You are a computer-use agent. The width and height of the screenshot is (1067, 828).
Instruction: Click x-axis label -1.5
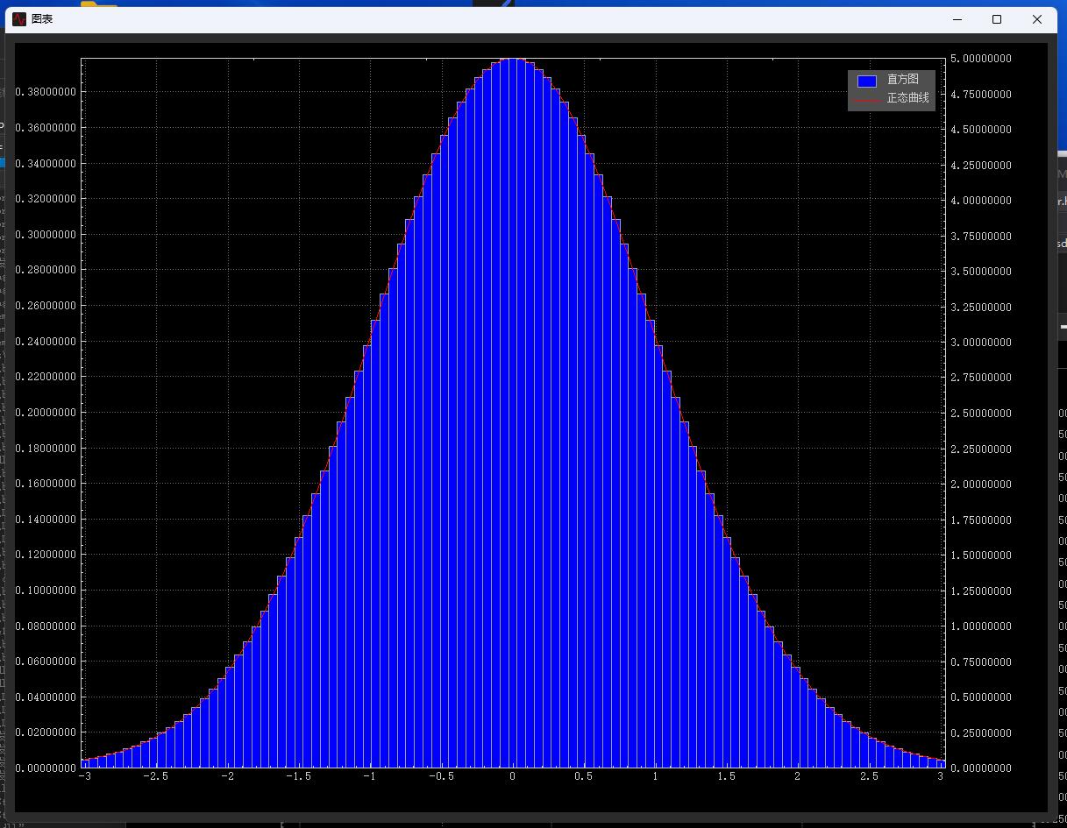pyautogui.click(x=298, y=776)
